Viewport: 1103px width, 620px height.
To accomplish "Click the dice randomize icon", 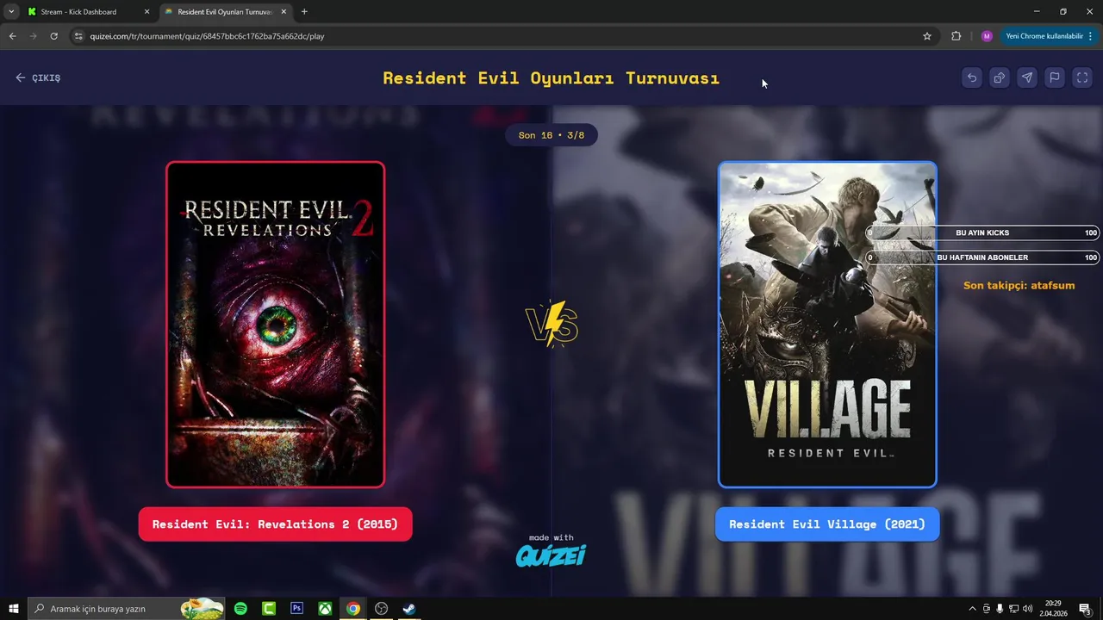I will point(1000,77).
